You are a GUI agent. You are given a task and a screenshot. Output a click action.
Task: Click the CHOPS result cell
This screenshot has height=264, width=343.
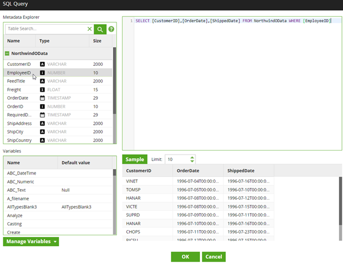(147, 232)
